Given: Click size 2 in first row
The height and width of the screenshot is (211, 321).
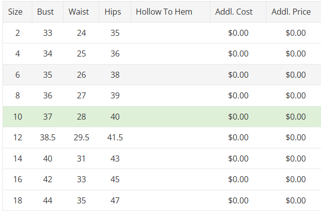Looking at the screenshot, I should pos(18,33).
